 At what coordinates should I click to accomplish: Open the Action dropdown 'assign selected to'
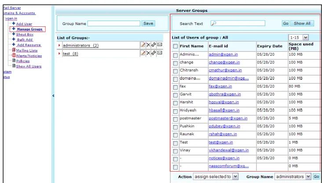(216, 176)
